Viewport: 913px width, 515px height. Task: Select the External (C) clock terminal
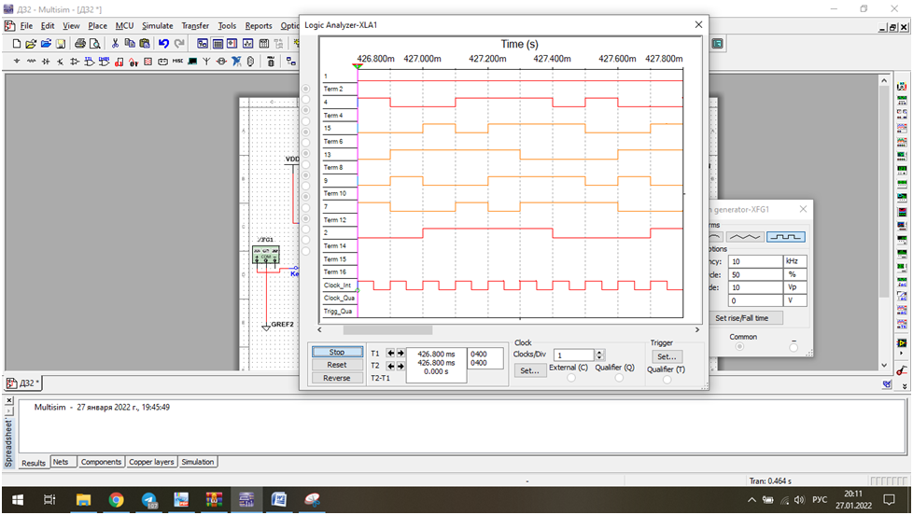571,378
